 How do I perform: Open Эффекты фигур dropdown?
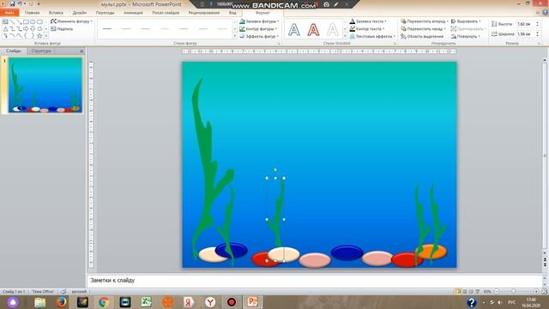[259, 36]
